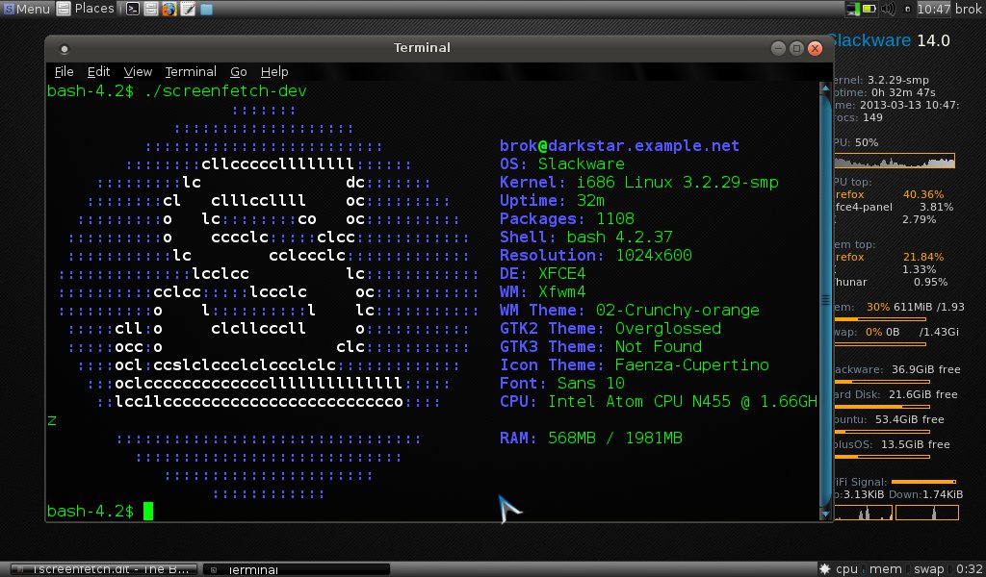Click the WM Theme 02-Crunchy-orange line
The height and width of the screenshot is (577, 986).
[x=630, y=311]
